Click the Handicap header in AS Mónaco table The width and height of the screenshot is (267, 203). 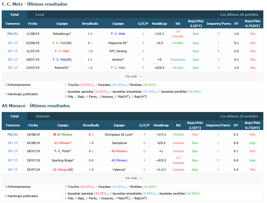161,125
